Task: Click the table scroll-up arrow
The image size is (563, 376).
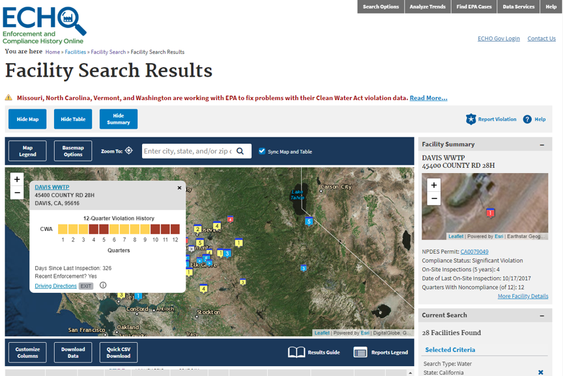Action: pos(410,373)
